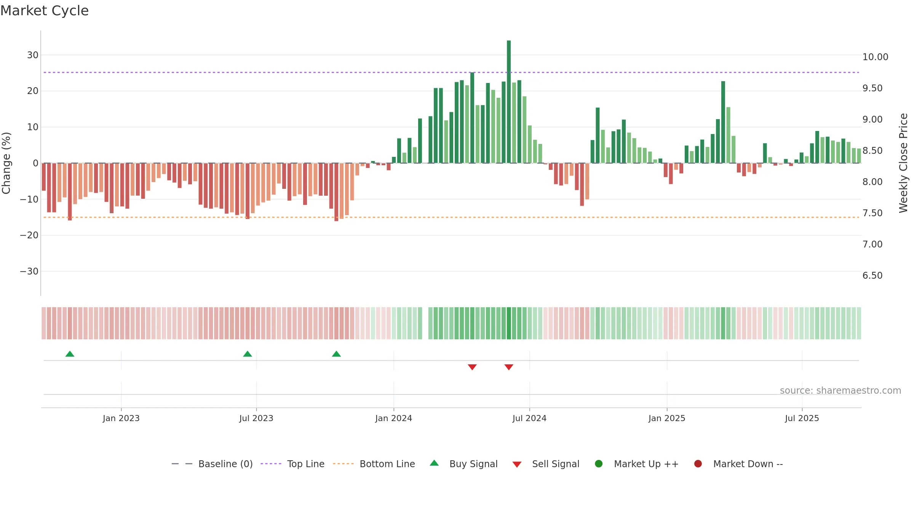Image resolution: width=914 pixels, height=514 pixels.
Task: Click the Change (%) axis title
Action: [6, 163]
